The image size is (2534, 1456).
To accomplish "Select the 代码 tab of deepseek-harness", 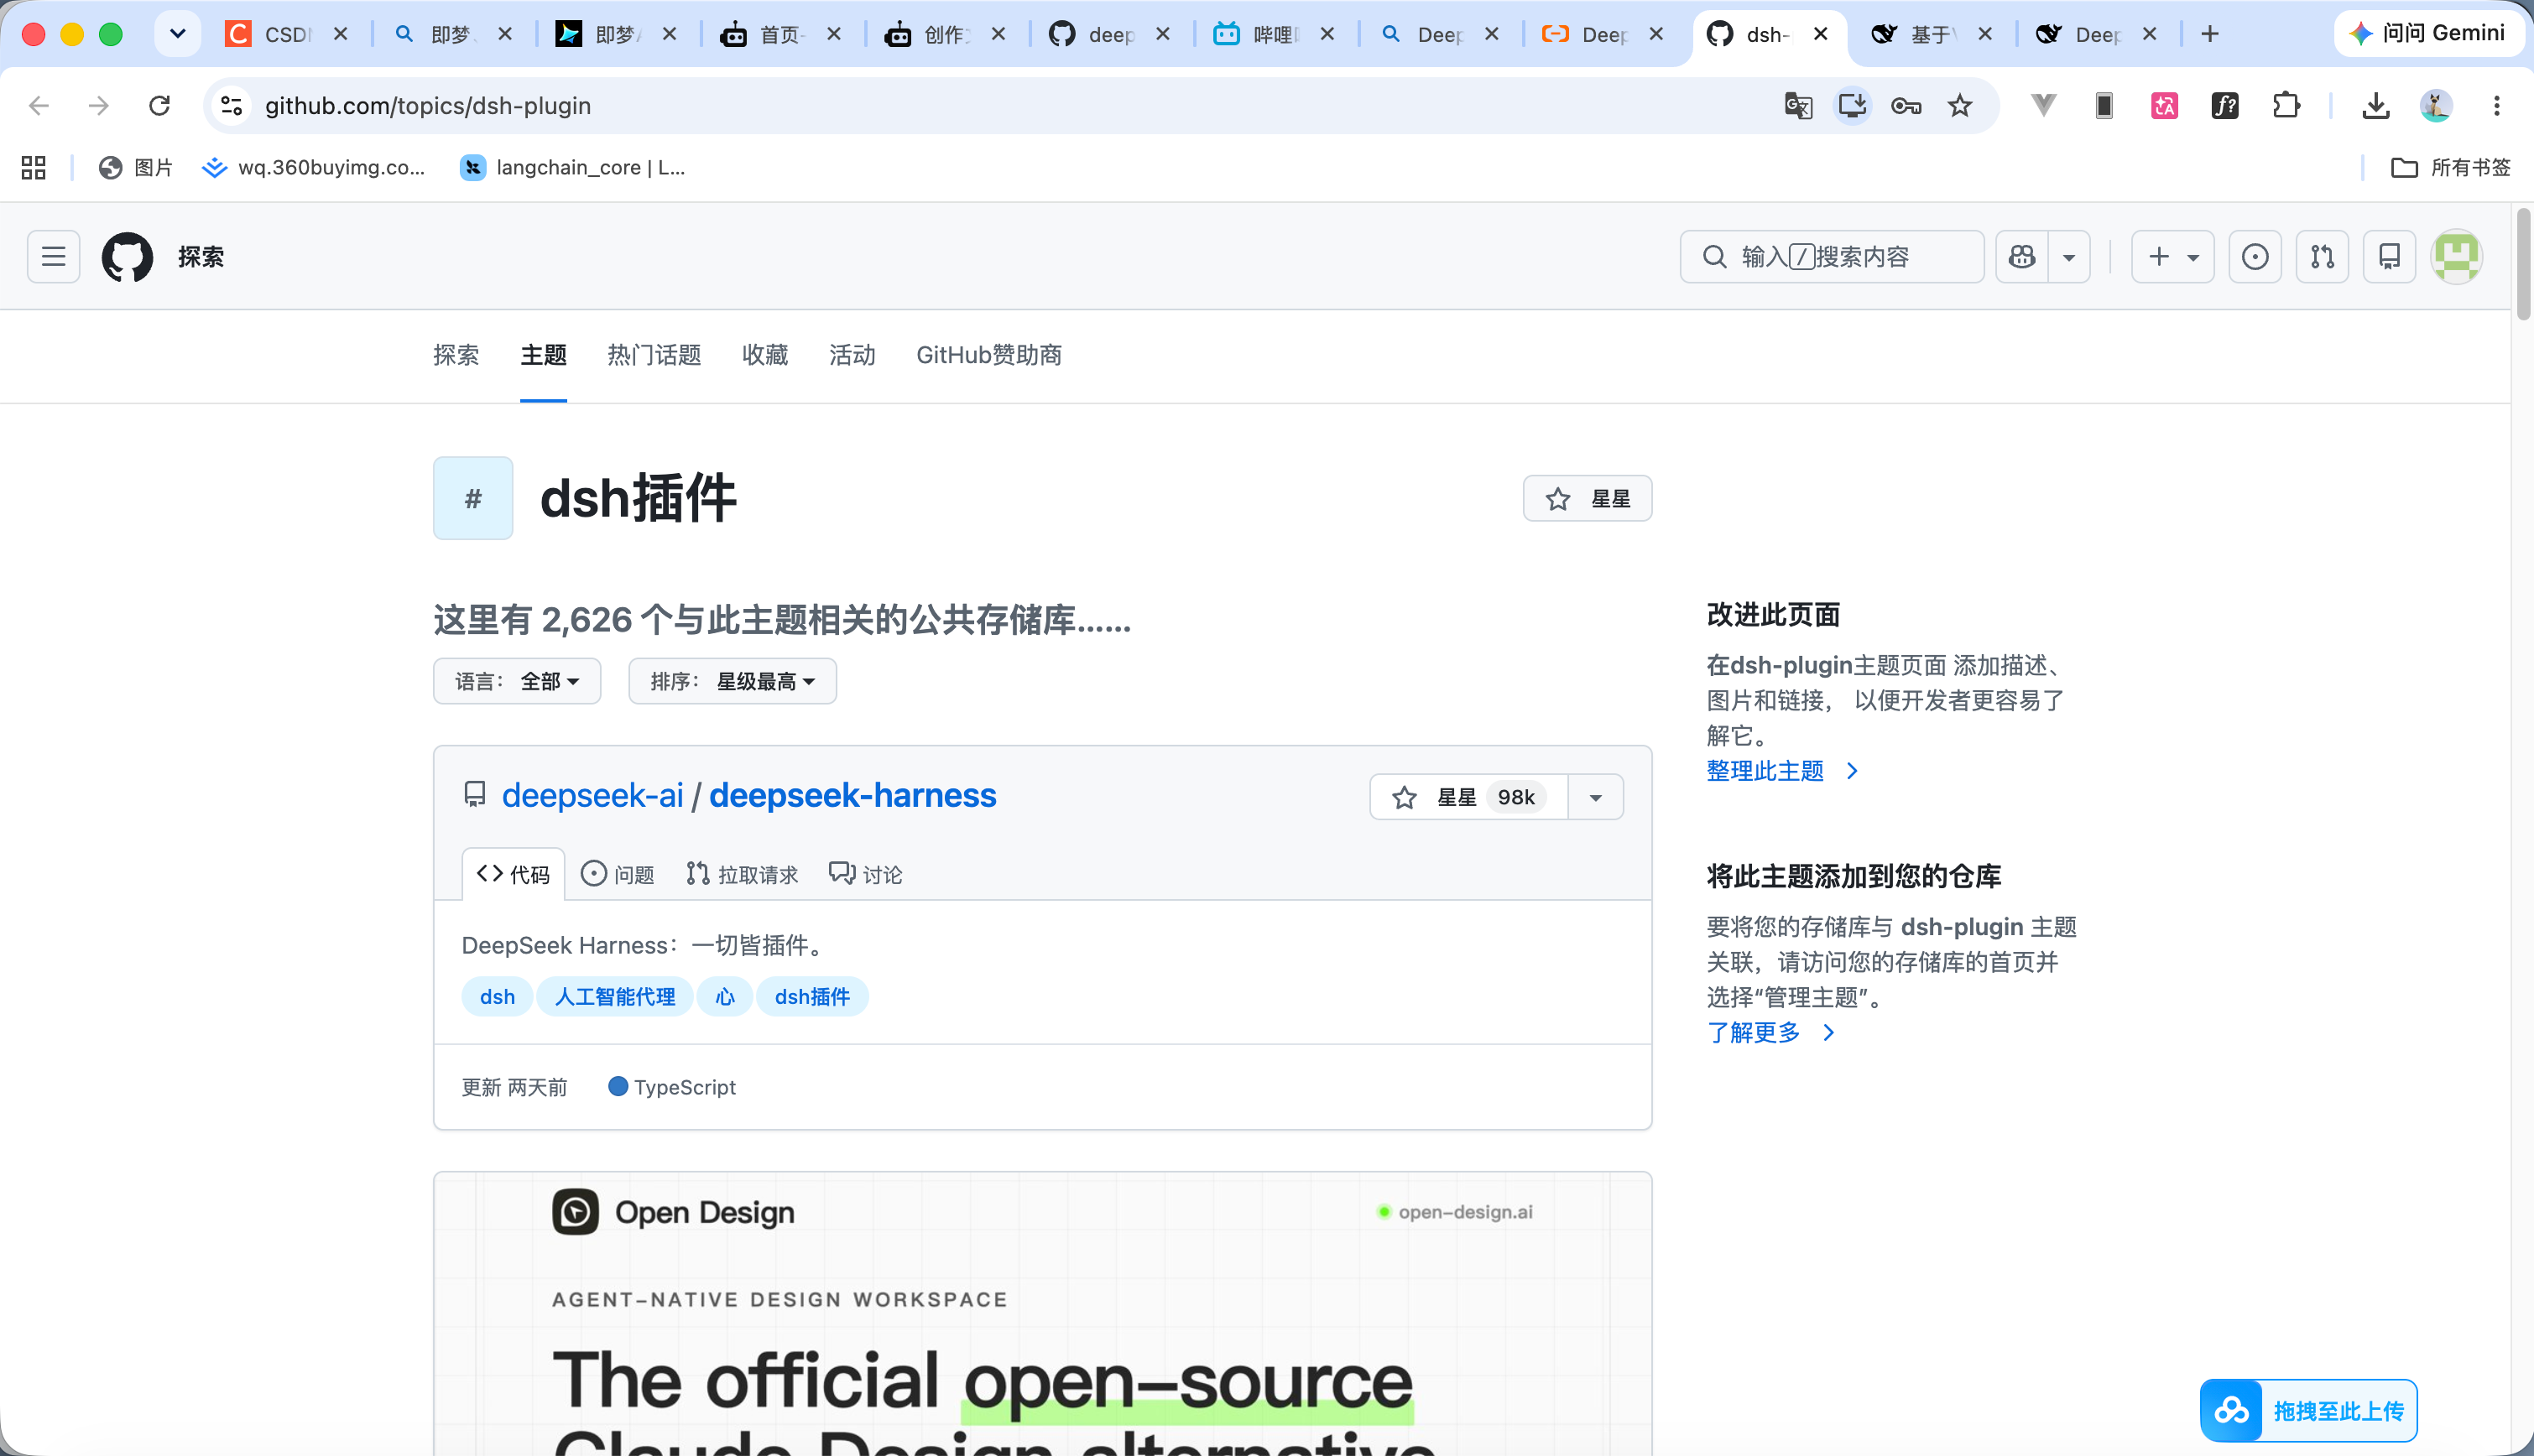I will tap(514, 875).
